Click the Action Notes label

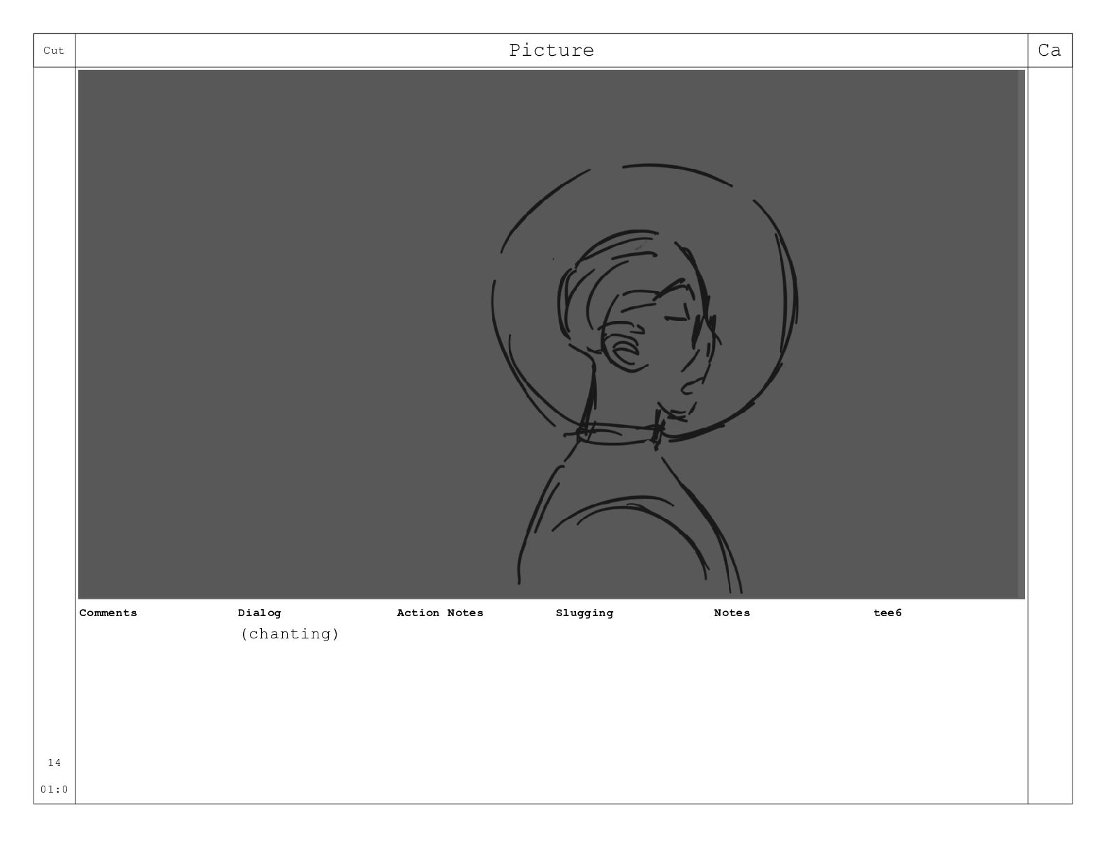[440, 613]
